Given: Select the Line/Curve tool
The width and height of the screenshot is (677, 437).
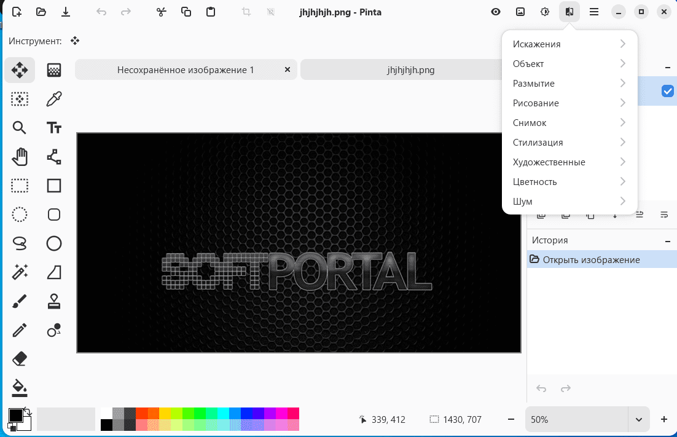Looking at the screenshot, I should pos(54,157).
